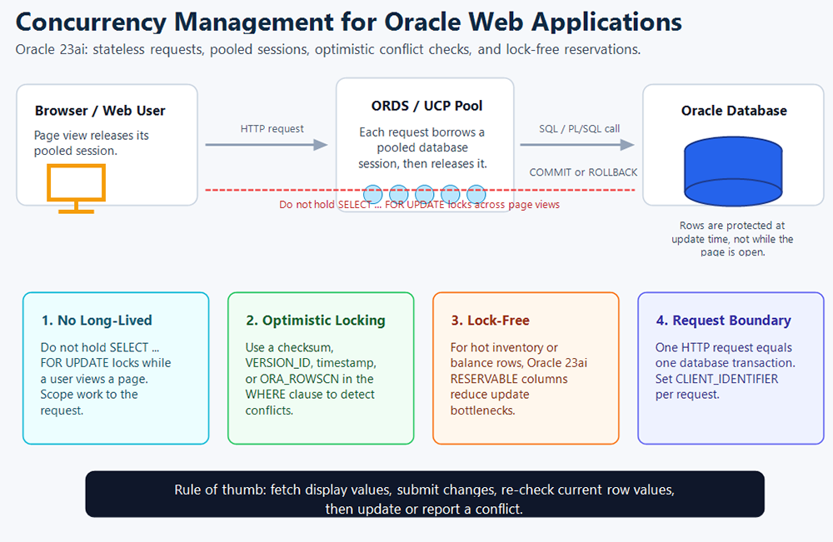Click the orange computer monitor icon
The height and width of the screenshot is (542, 833).
tap(76, 188)
